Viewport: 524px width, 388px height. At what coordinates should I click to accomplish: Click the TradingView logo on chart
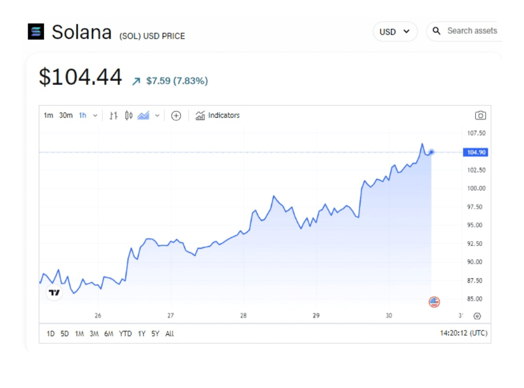pos(54,292)
